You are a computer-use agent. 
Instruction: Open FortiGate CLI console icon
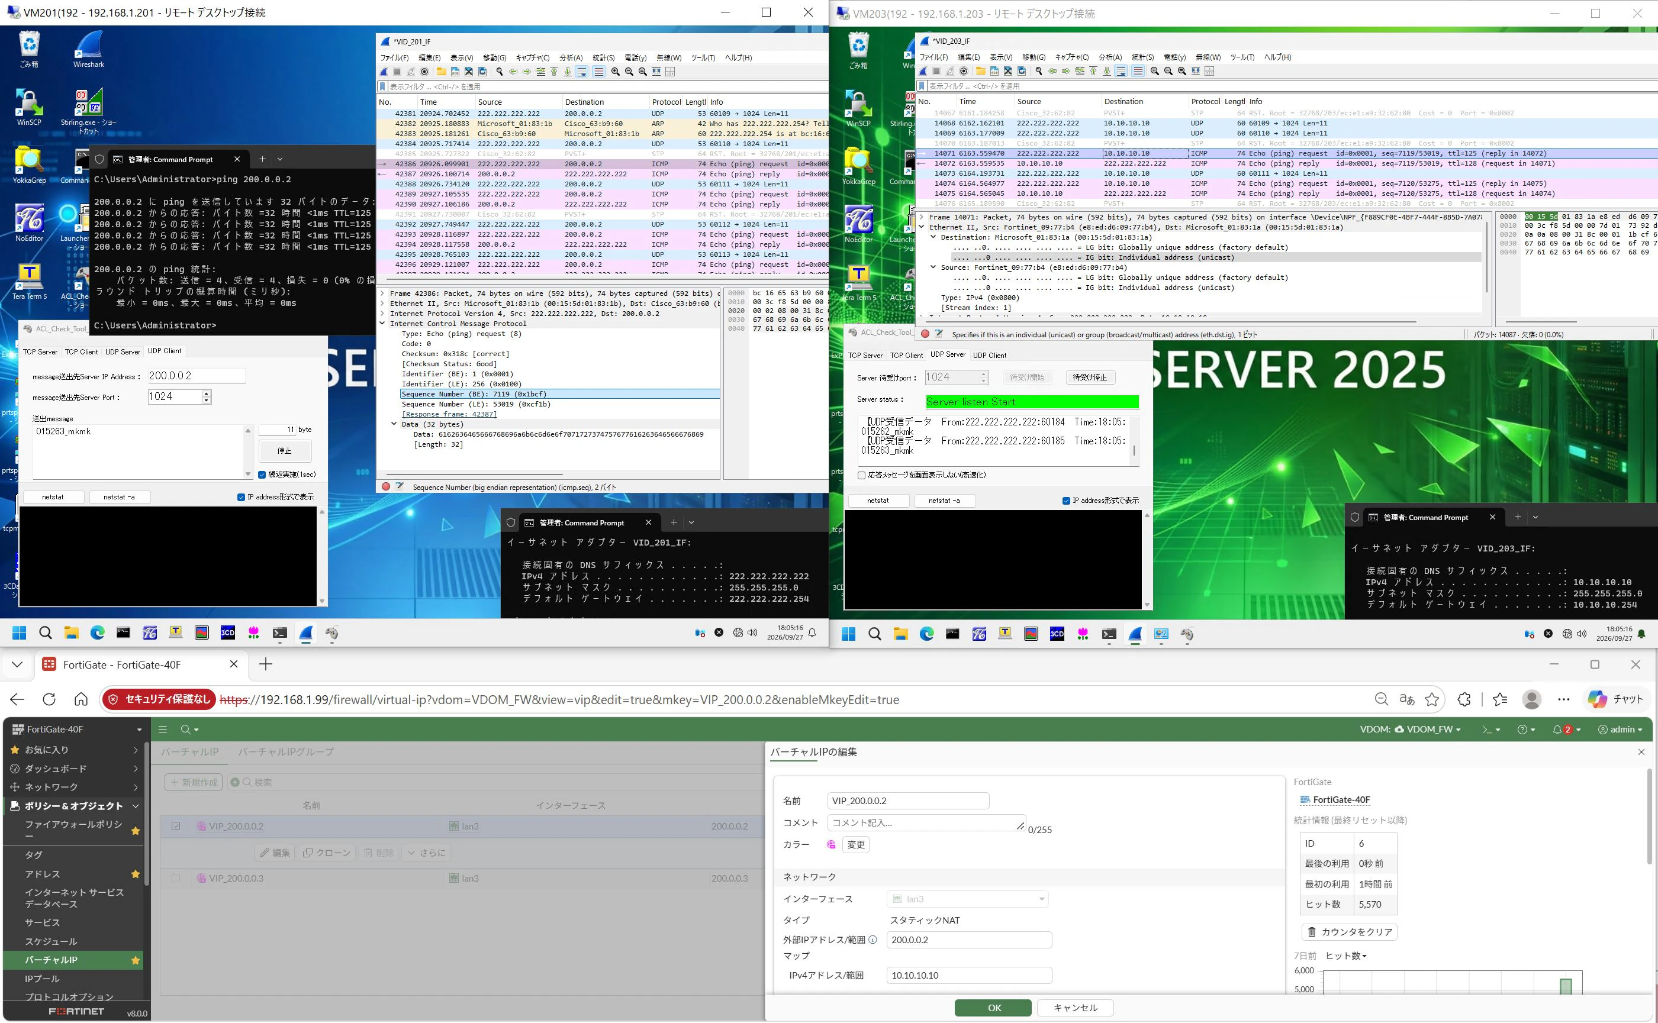coord(1486,730)
